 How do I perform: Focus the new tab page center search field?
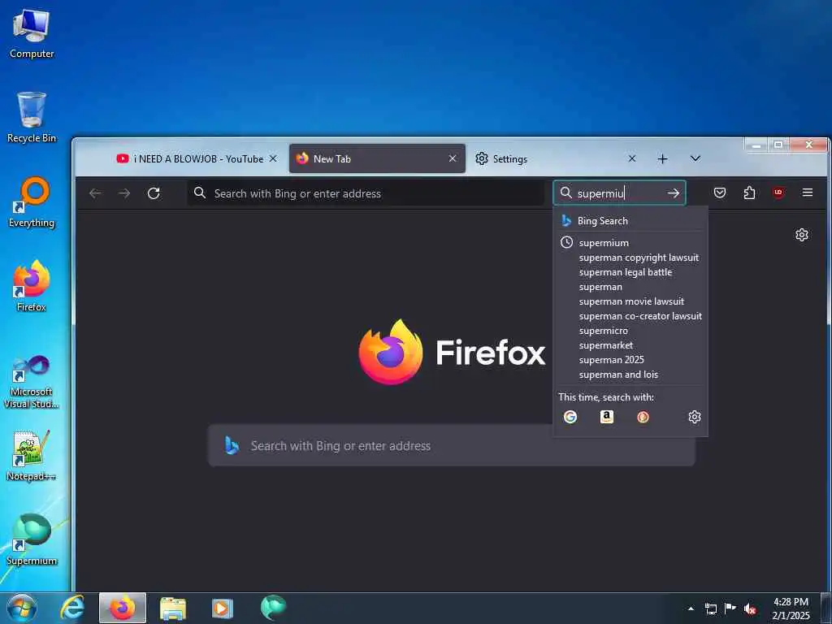[452, 446]
